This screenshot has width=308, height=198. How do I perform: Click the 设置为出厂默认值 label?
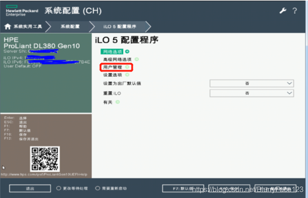(122, 83)
